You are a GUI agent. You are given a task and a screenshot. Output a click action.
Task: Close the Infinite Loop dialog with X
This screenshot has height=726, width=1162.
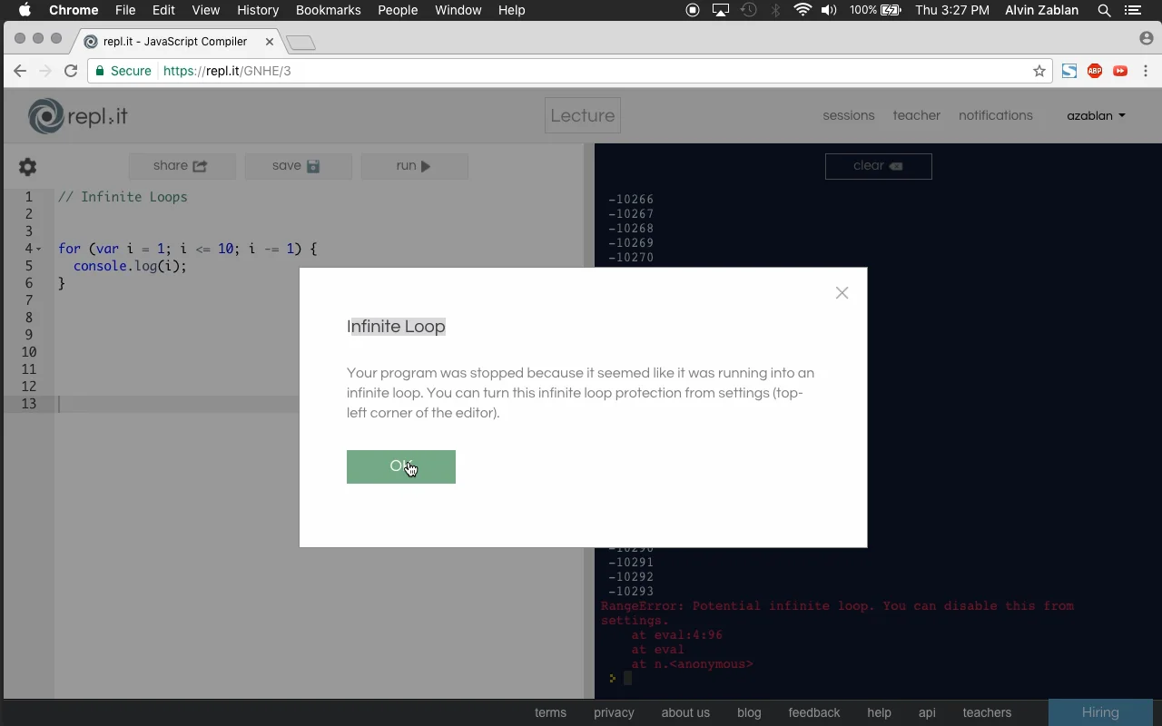tap(842, 292)
